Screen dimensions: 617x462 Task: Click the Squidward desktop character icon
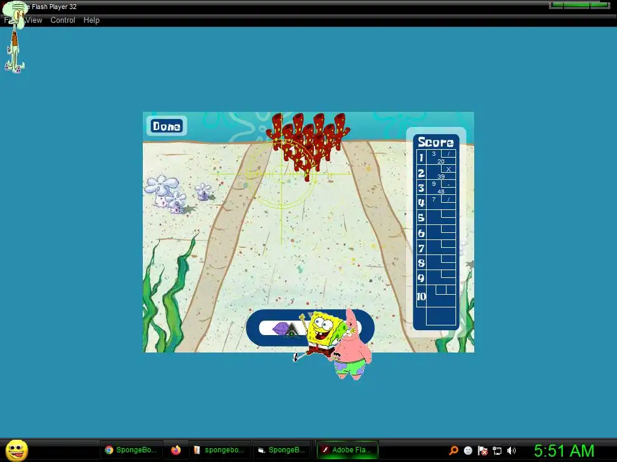pos(14,37)
